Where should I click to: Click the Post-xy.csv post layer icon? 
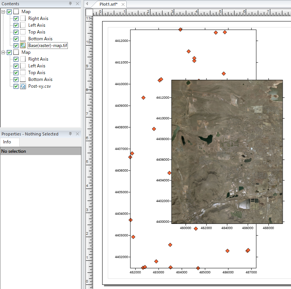(23, 86)
